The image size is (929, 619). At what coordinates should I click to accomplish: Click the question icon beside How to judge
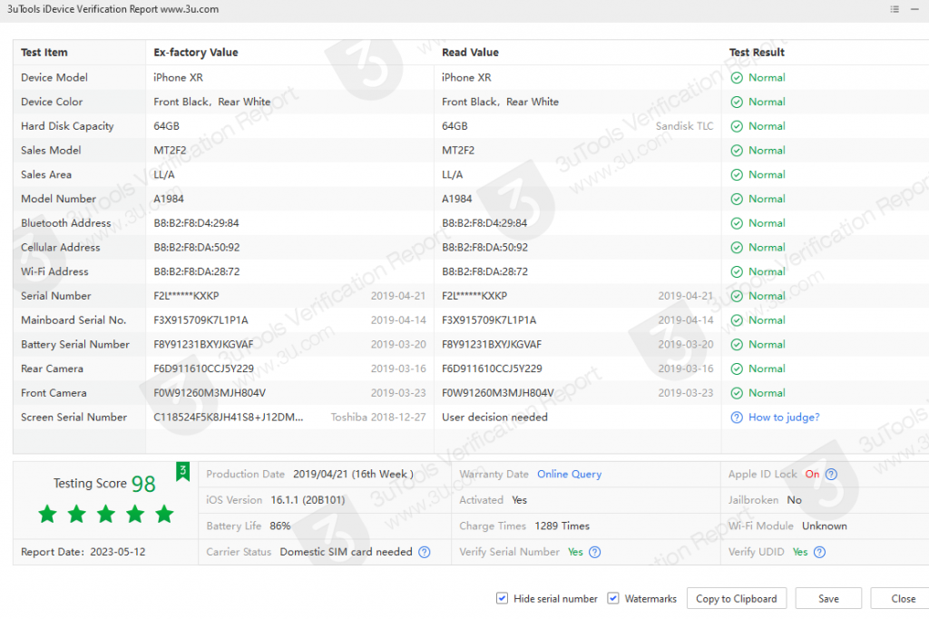[x=737, y=418]
